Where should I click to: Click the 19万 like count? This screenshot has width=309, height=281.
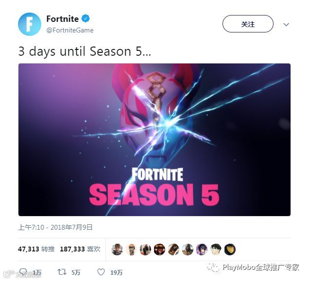[117, 273]
